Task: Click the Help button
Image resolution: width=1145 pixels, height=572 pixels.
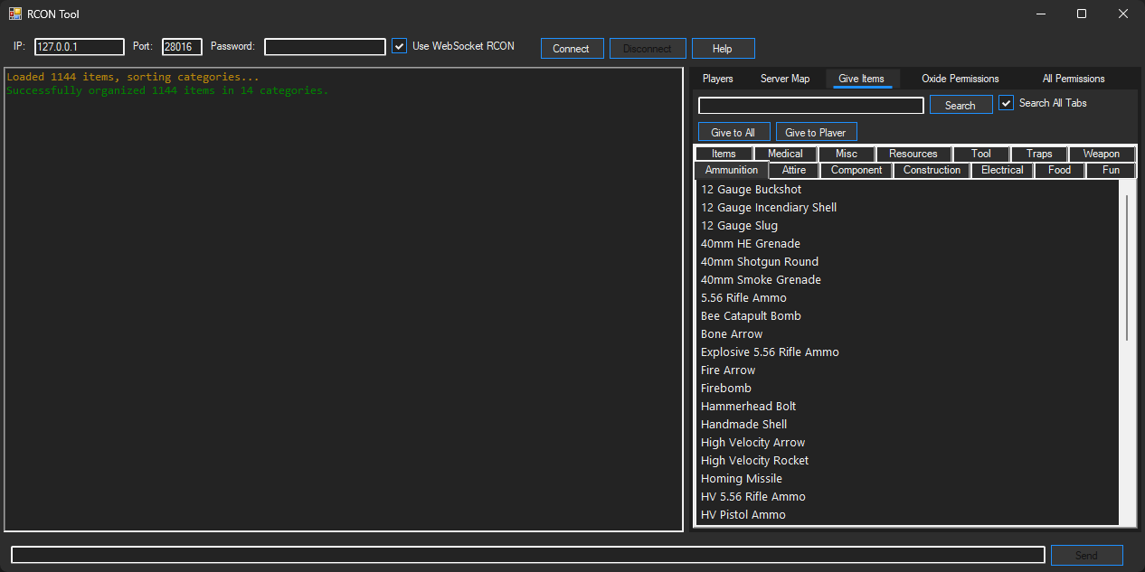Action: 723,48
